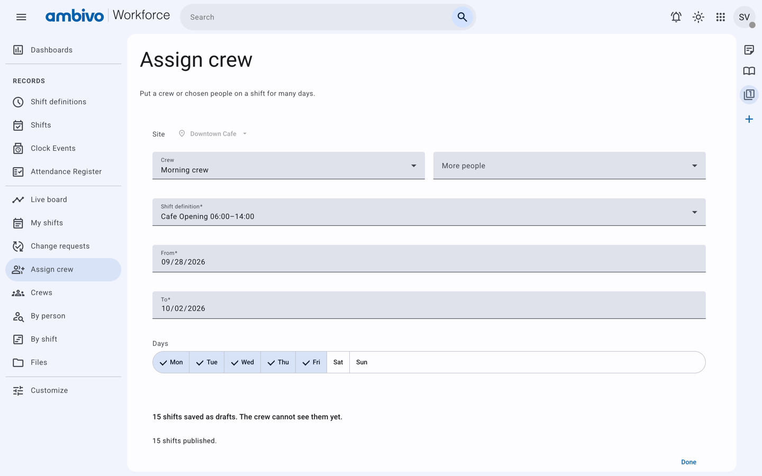Open Shifts in the sidebar
The width and height of the screenshot is (762, 476).
pyautogui.click(x=63, y=125)
